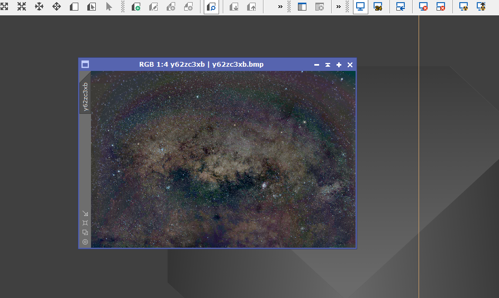Click the checkered window mask icon

(x=302, y=6)
